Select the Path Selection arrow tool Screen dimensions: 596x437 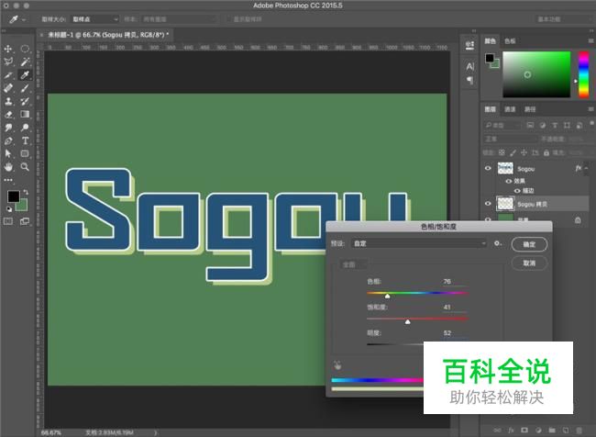[8, 154]
